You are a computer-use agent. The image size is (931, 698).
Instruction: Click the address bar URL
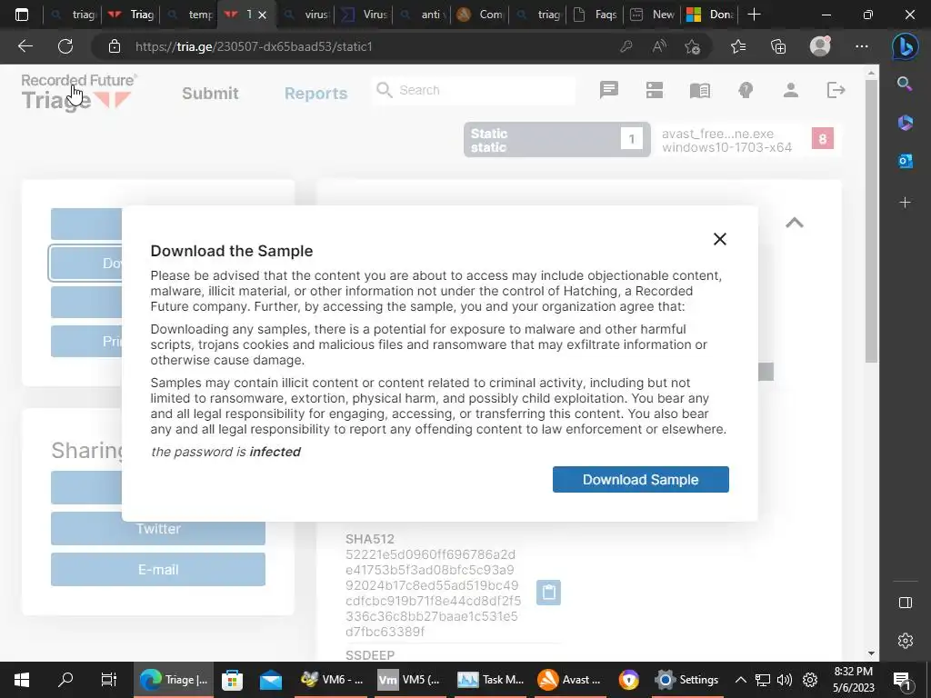(254, 46)
